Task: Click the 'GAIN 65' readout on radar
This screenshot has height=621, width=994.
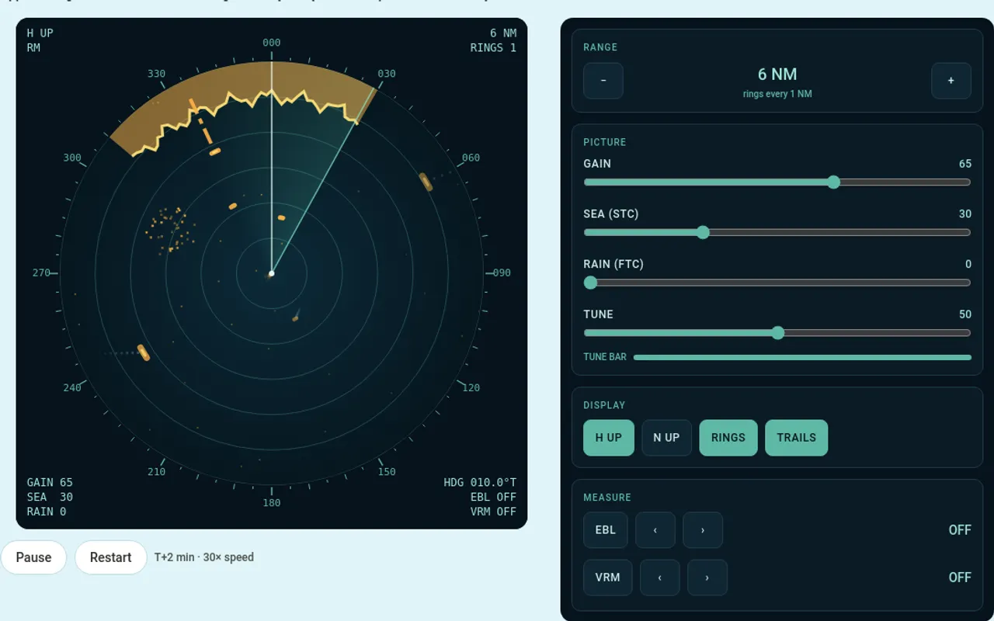Action: pyautogui.click(x=50, y=483)
